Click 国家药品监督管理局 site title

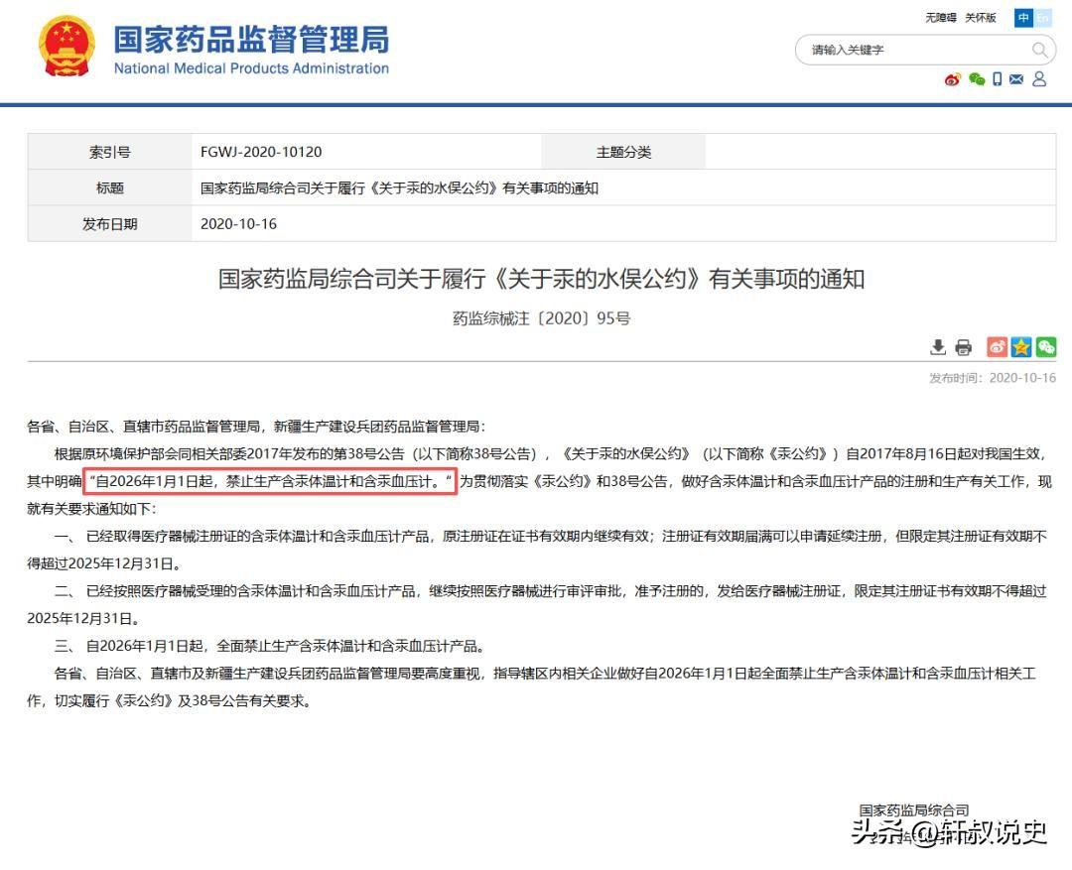pos(251,40)
